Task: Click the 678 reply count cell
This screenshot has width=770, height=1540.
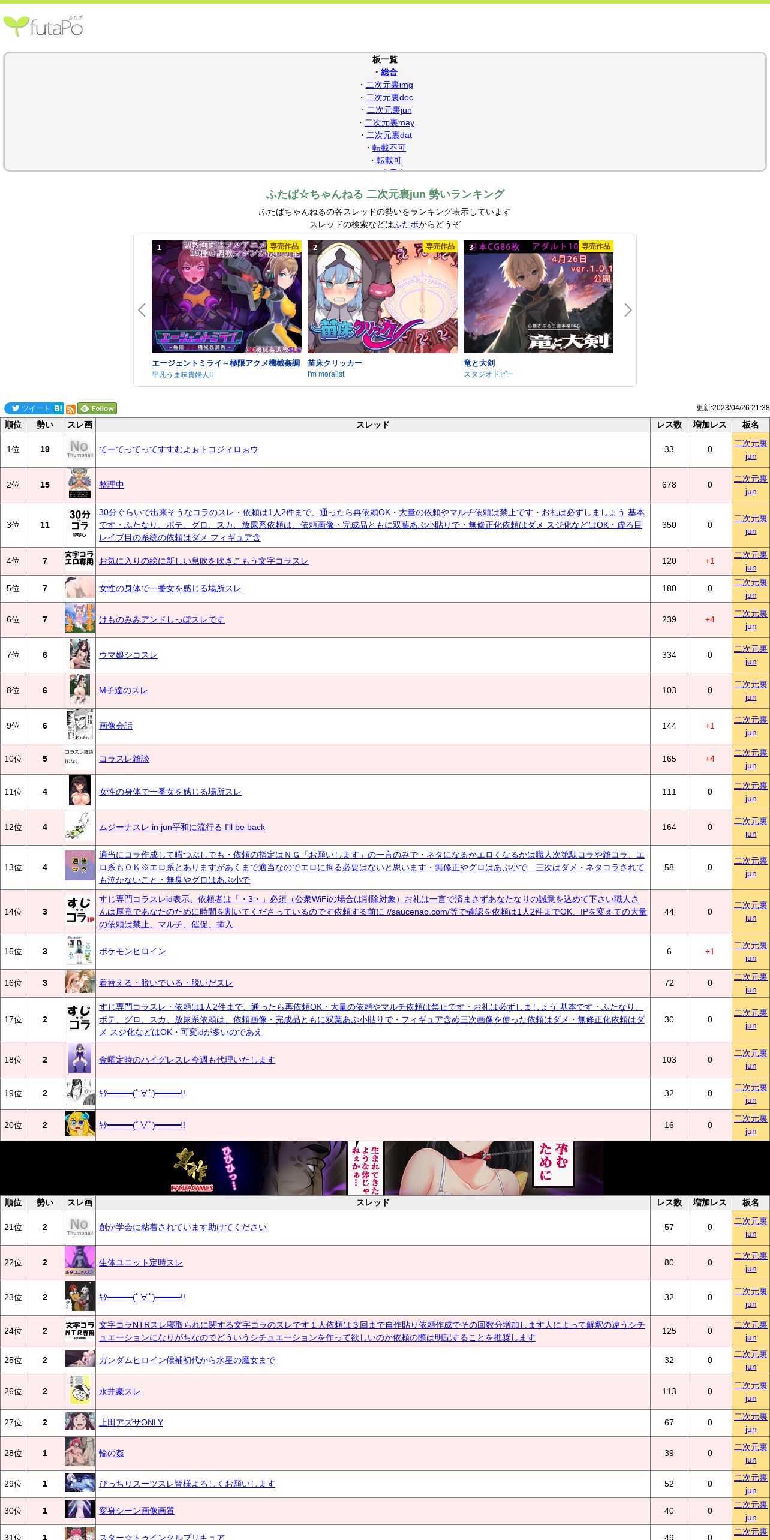Action: tap(669, 485)
